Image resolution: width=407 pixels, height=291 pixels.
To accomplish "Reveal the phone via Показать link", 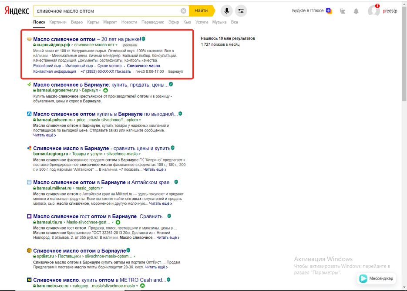I will click(x=123, y=71).
